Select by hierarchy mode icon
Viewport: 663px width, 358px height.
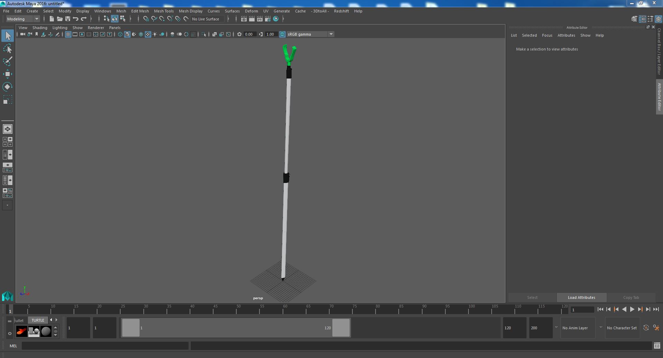pos(106,19)
